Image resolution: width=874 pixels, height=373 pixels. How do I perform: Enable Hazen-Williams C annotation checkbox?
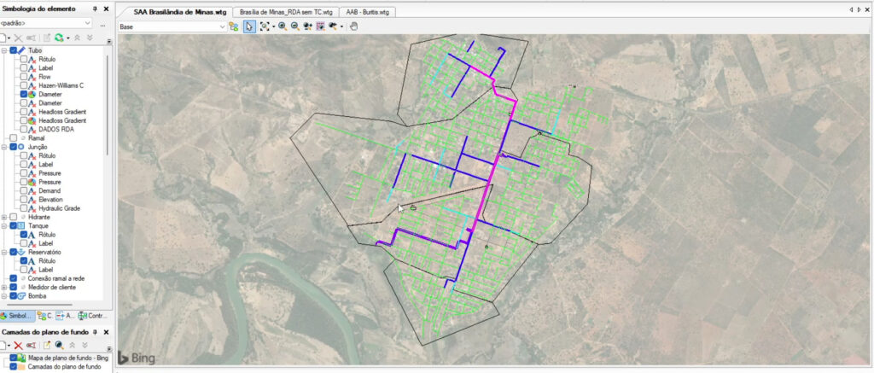(23, 86)
